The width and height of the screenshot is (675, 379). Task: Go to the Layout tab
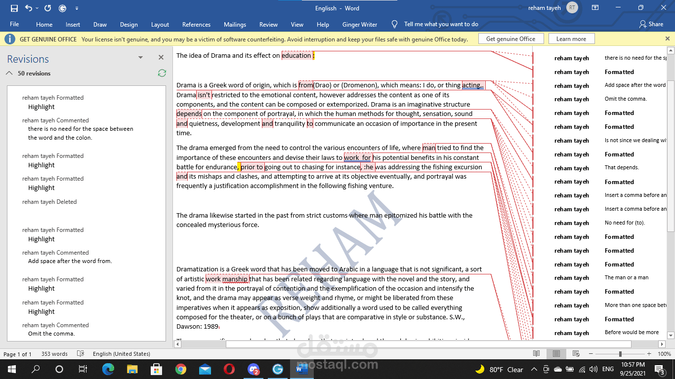tap(160, 24)
